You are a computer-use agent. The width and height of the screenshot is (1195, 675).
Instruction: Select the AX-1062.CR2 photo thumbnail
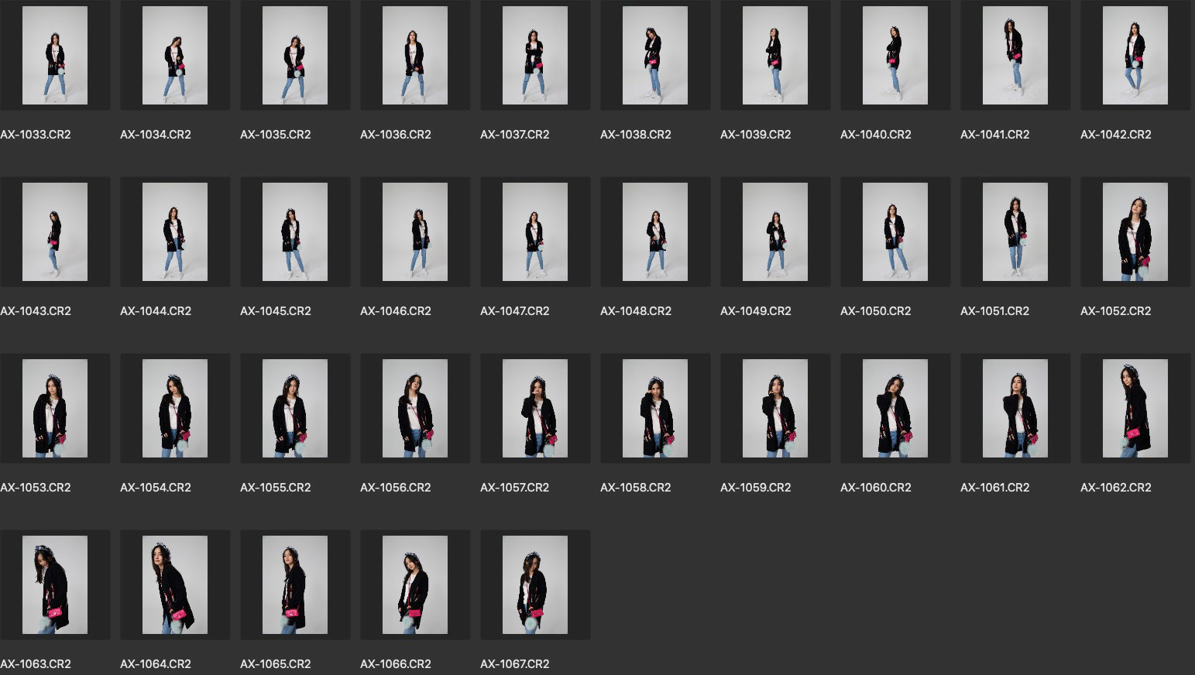click(x=1135, y=409)
